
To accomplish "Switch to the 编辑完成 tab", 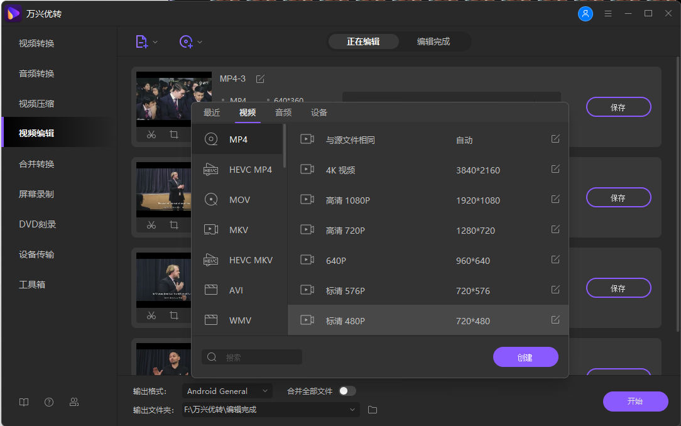I will pyautogui.click(x=433, y=41).
